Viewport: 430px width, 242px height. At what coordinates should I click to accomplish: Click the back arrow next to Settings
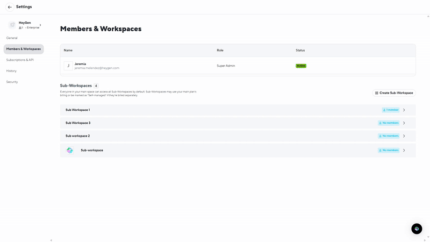point(10,7)
